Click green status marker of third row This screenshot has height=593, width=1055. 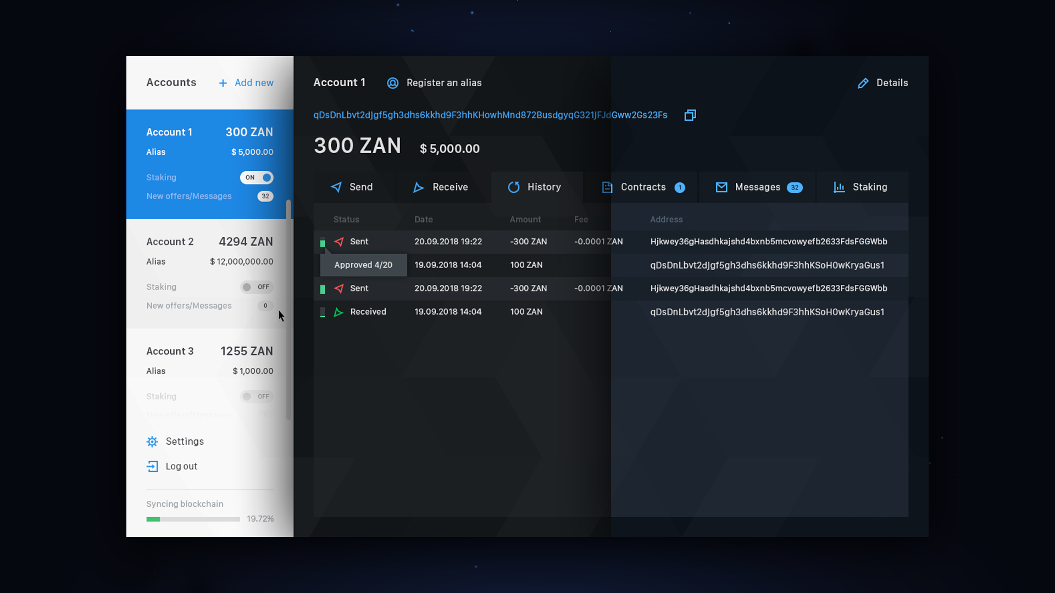point(323,289)
